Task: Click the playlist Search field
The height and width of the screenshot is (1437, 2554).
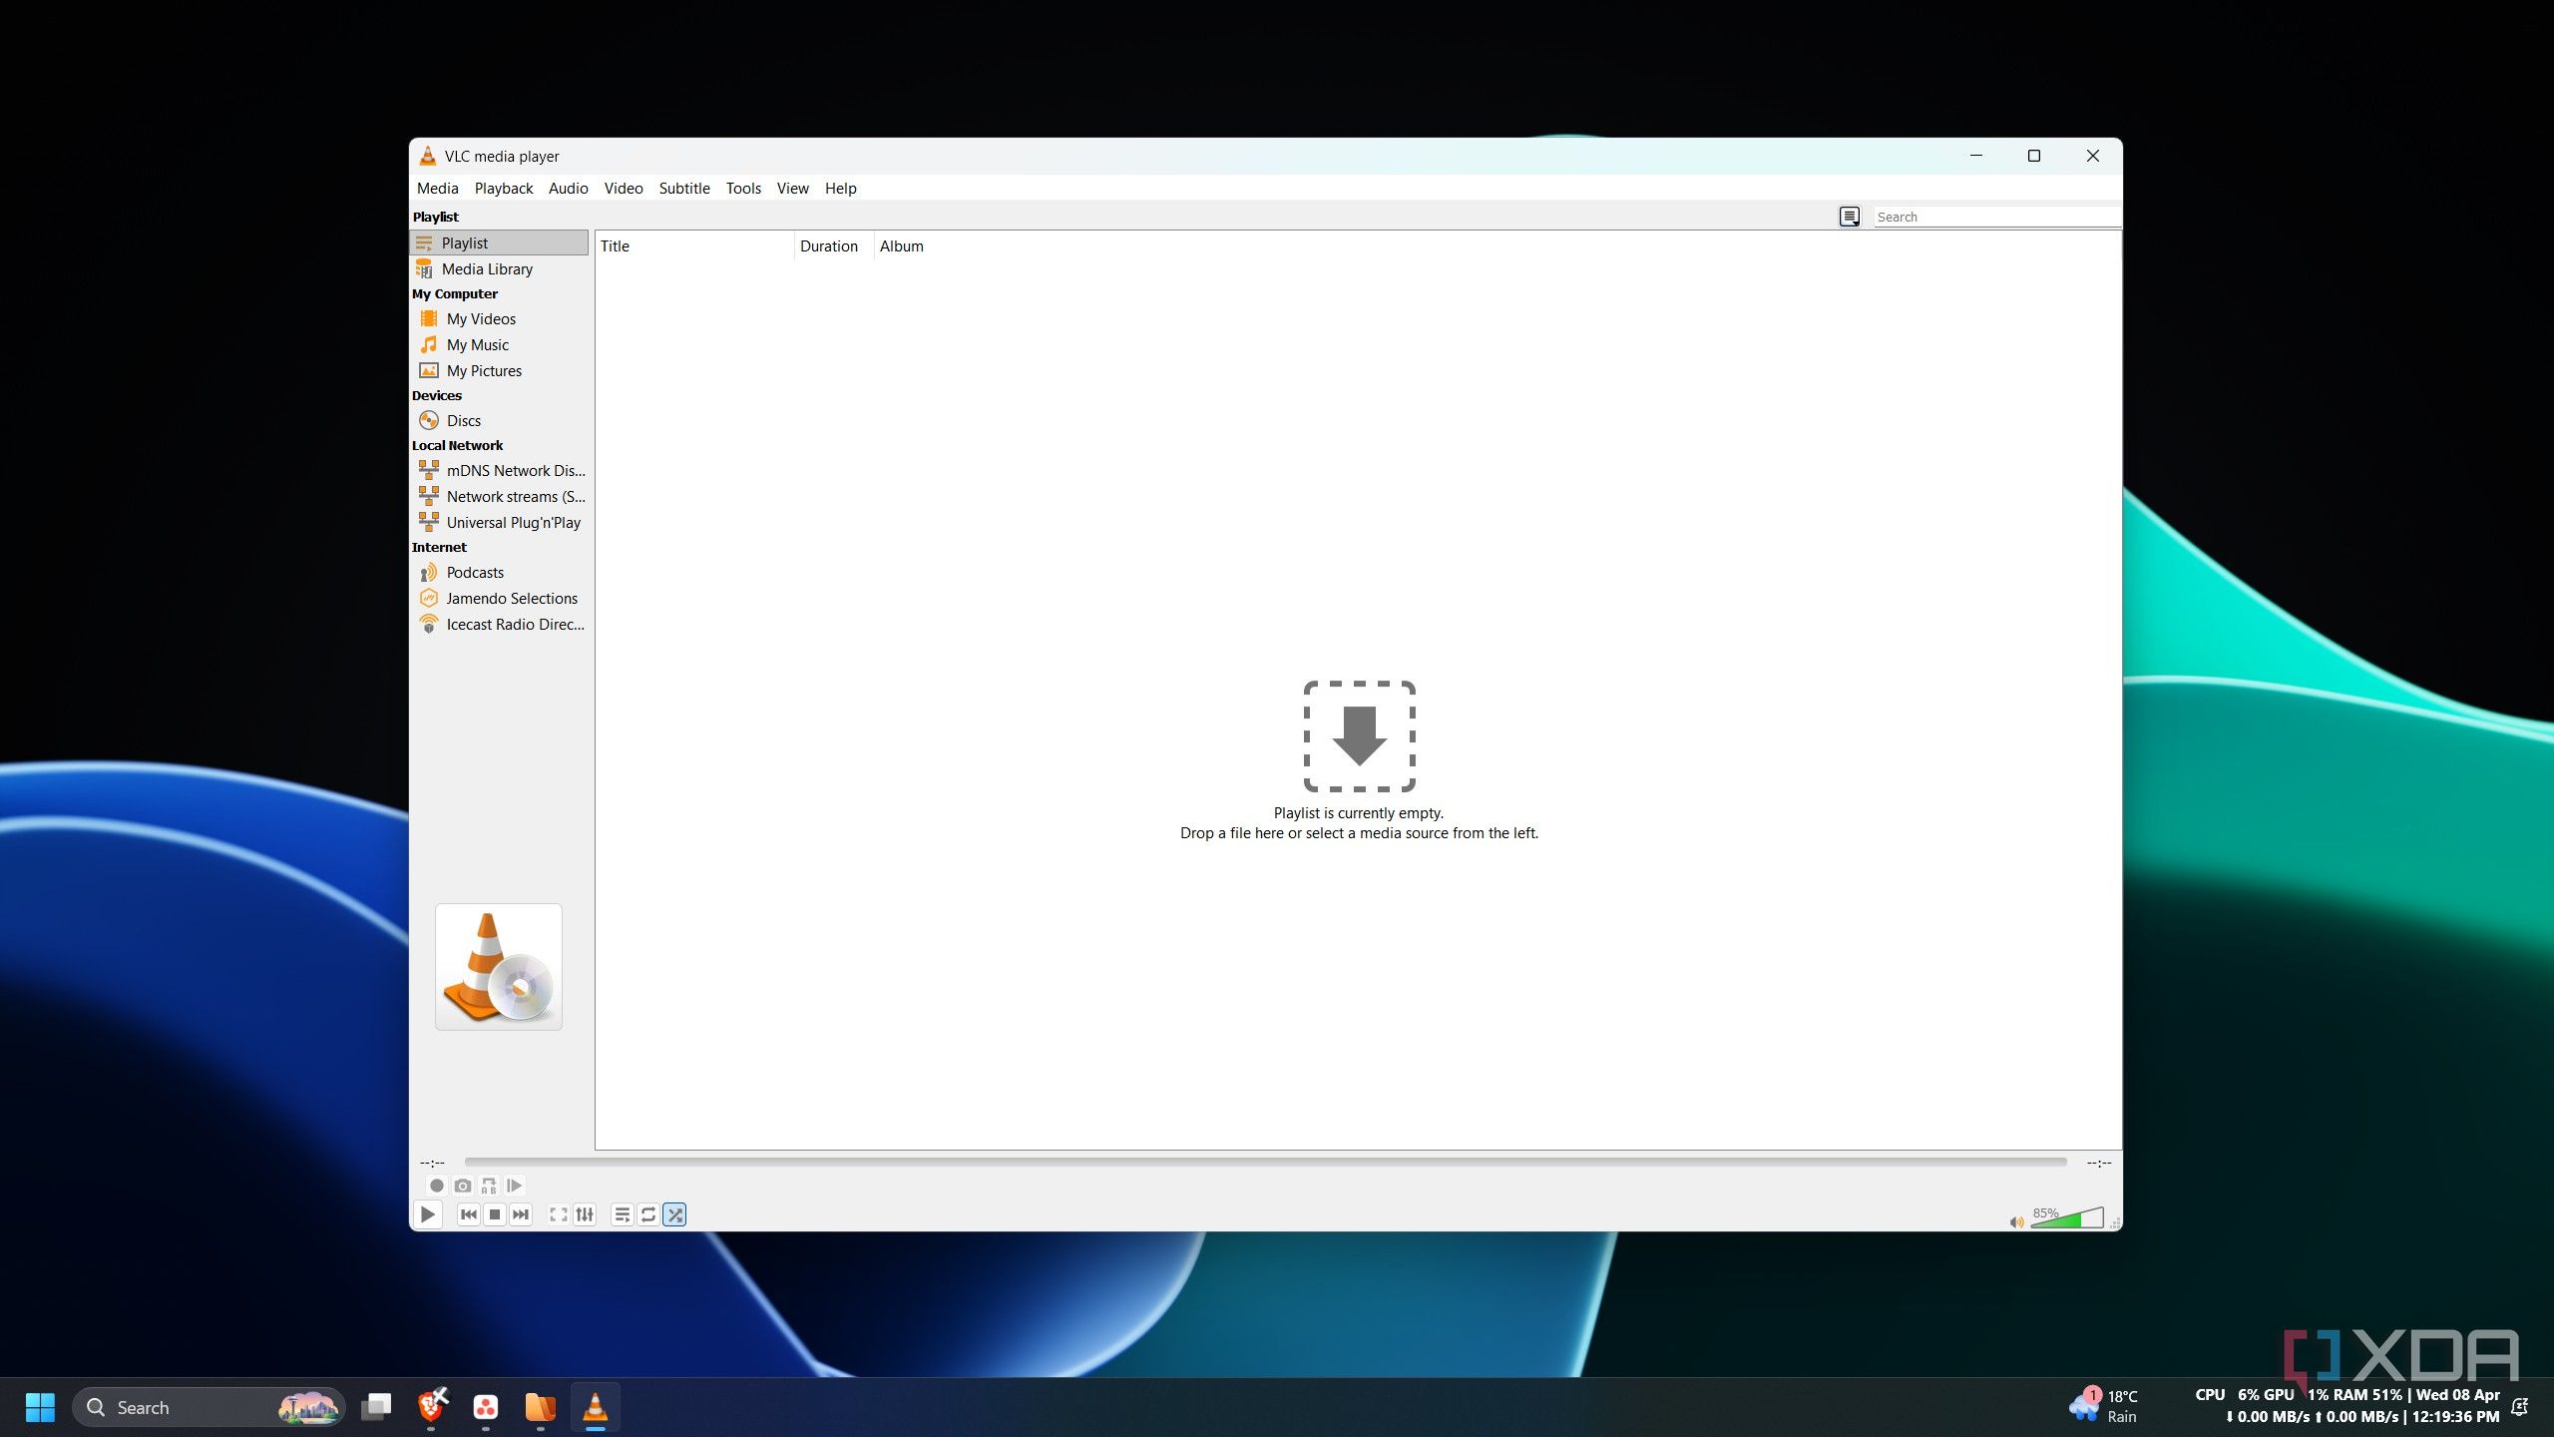Action: (1996, 217)
